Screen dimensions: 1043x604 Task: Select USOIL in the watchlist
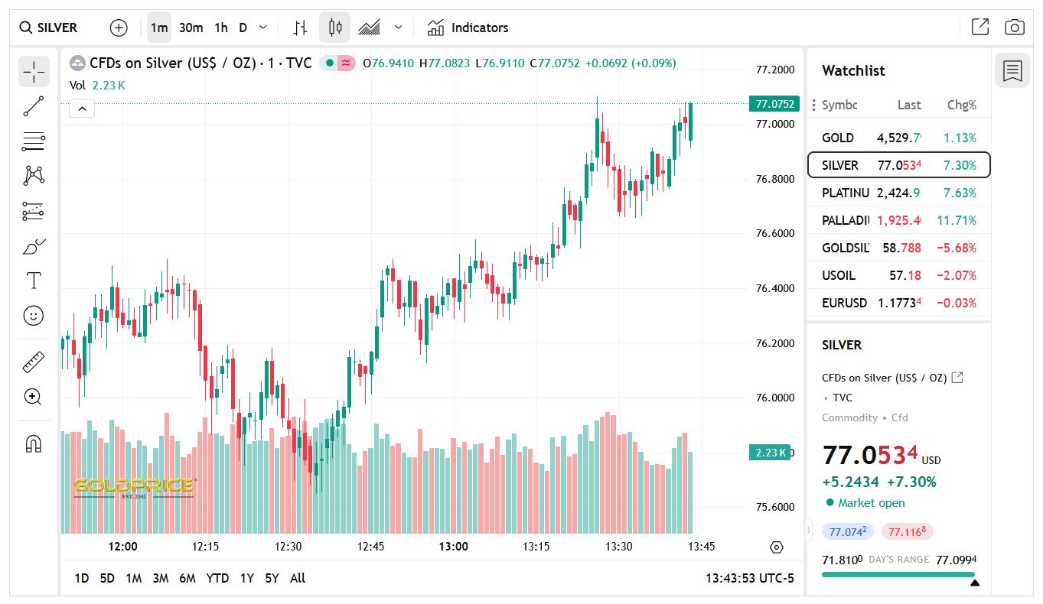pyautogui.click(x=899, y=275)
